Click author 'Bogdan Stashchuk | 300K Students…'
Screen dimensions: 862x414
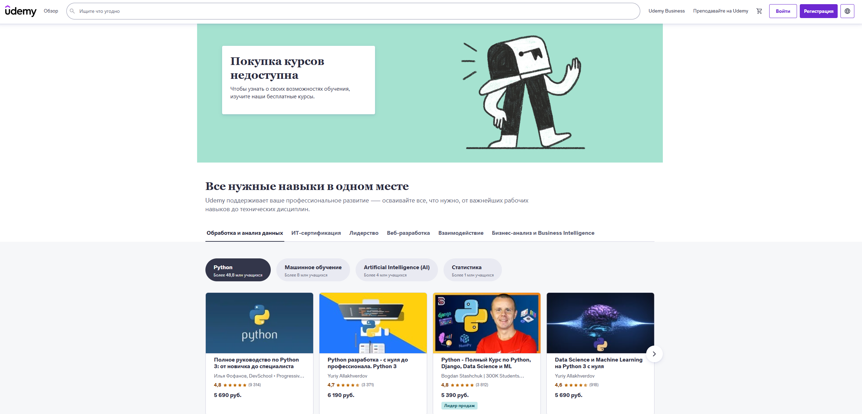click(x=482, y=376)
